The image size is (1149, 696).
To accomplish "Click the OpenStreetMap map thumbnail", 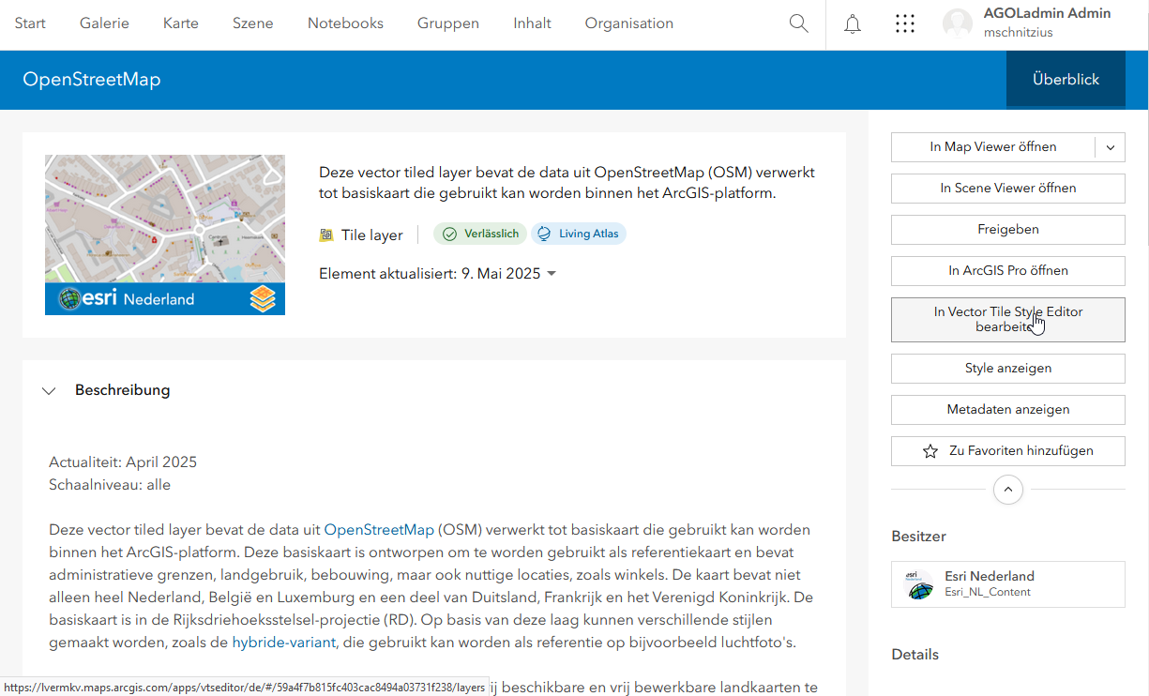I will (x=165, y=235).
